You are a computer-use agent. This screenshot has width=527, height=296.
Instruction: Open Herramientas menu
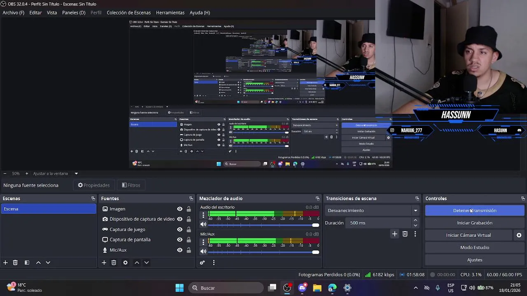pos(170,13)
